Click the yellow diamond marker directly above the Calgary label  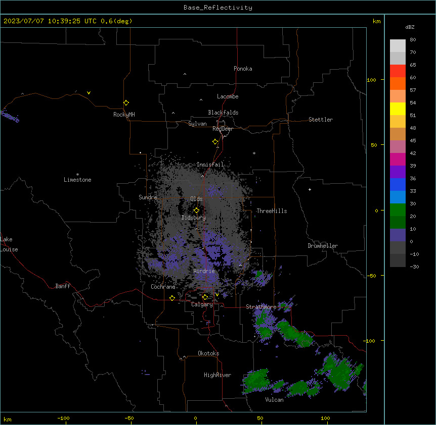click(x=205, y=297)
